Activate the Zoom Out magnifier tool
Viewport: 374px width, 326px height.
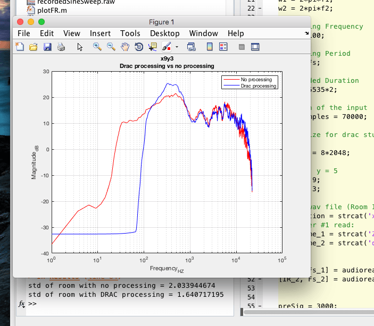click(111, 47)
